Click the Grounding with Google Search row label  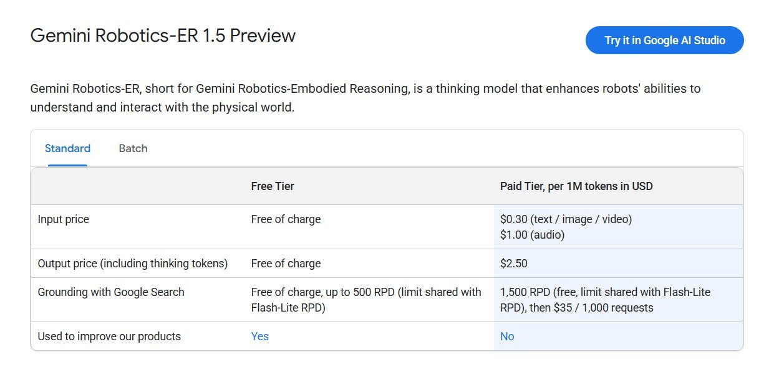tap(111, 292)
